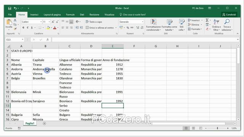Toggle underline S formatting
Viewport: 244px width, 137px height.
pyautogui.click(x=32, y=28)
